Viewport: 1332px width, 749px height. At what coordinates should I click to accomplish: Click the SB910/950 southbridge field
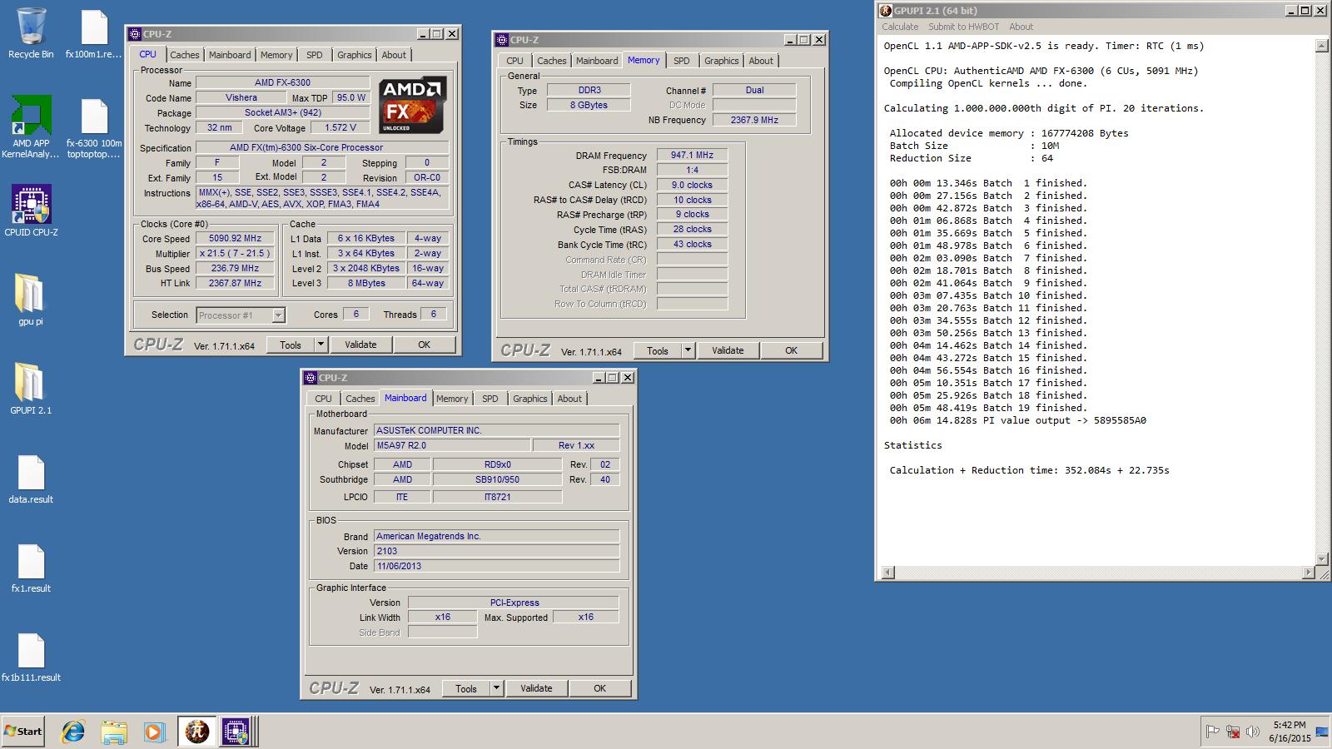pyautogui.click(x=497, y=479)
